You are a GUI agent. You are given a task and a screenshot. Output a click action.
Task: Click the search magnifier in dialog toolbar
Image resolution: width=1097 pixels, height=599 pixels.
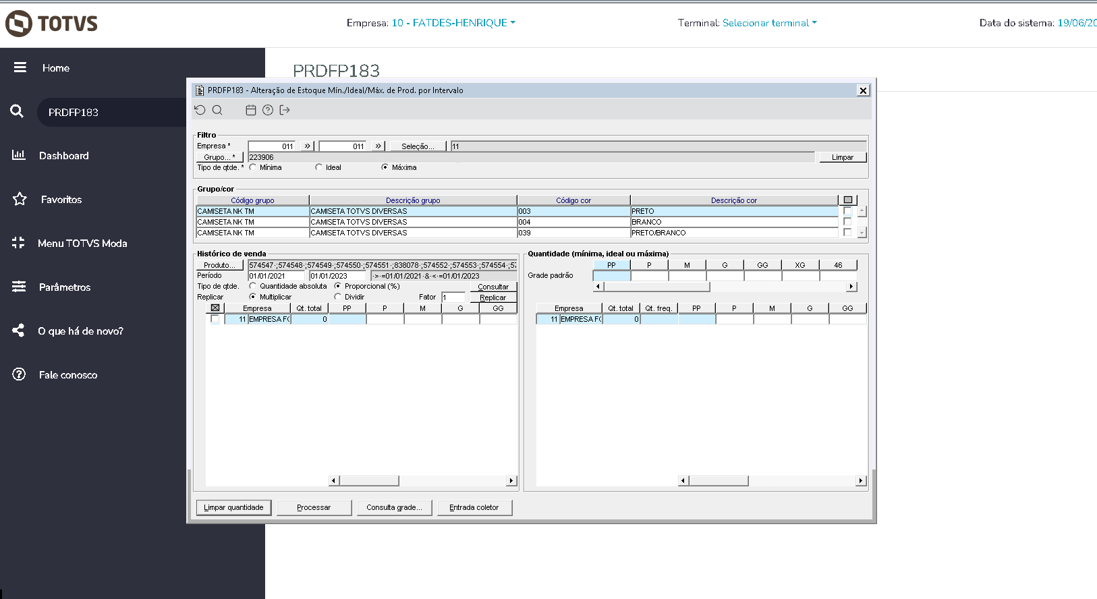(x=217, y=110)
